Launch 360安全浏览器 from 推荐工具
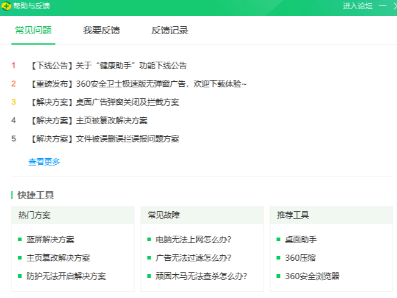Image resolution: width=397 pixels, height=298 pixels. (312, 276)
